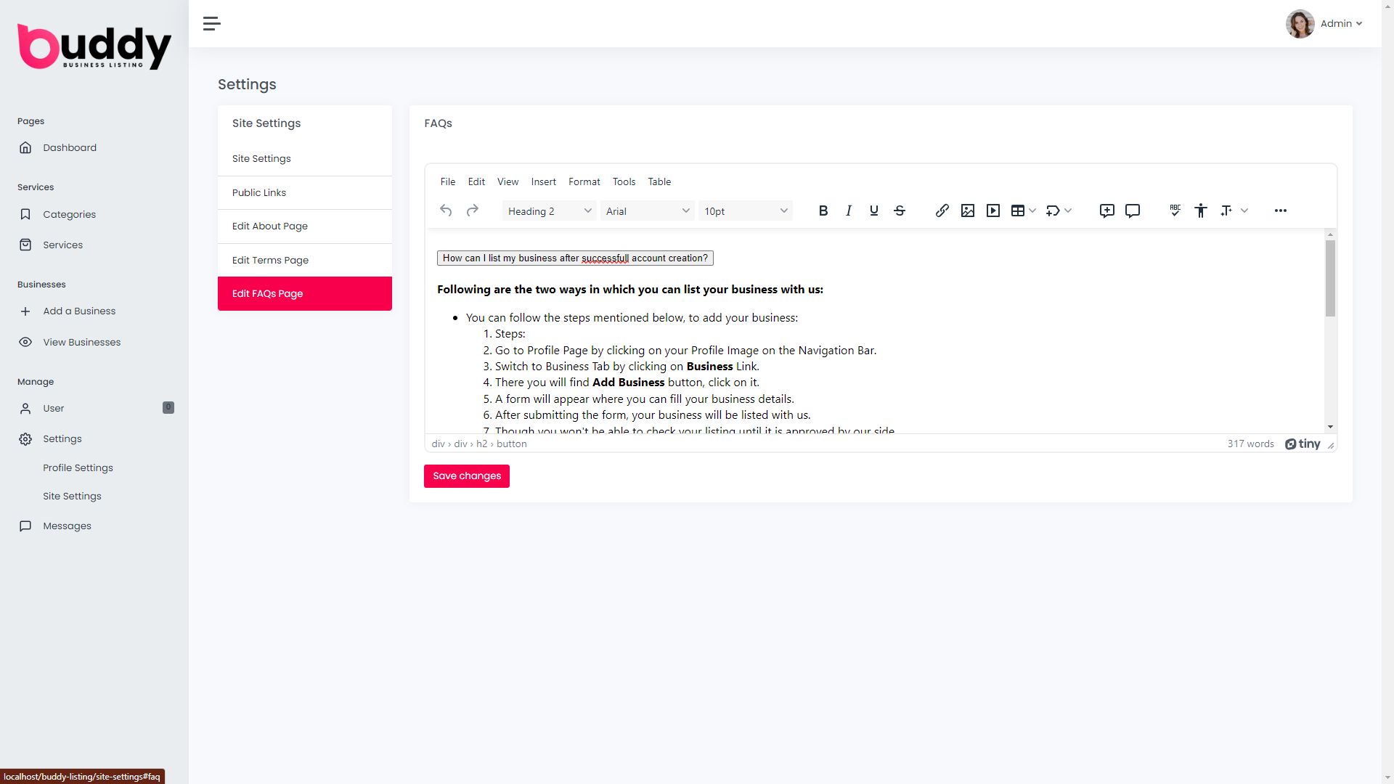This screenshot has width=1394, height=784.
Task: Toggle italic formatting in editor
Action: 848,211
